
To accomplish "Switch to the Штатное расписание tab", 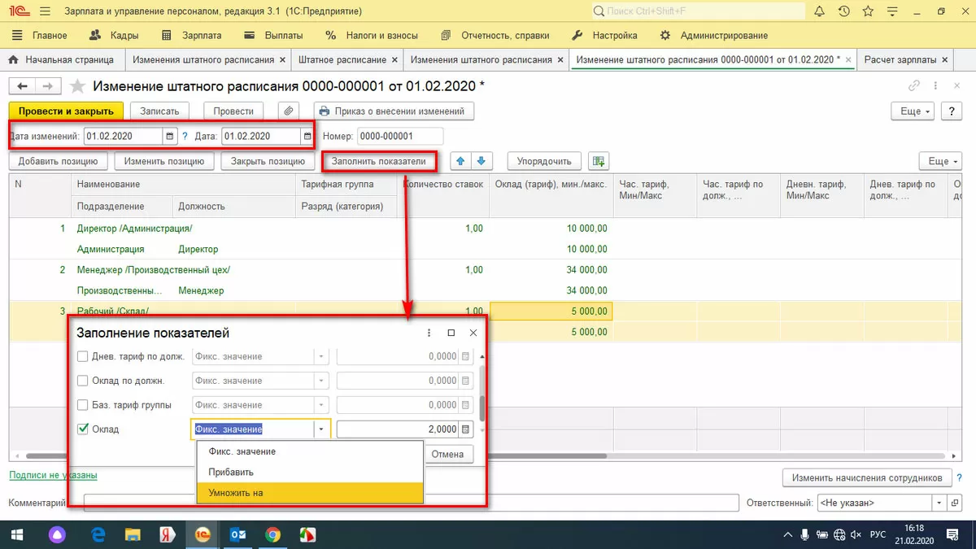I will (x=342, y=60).
